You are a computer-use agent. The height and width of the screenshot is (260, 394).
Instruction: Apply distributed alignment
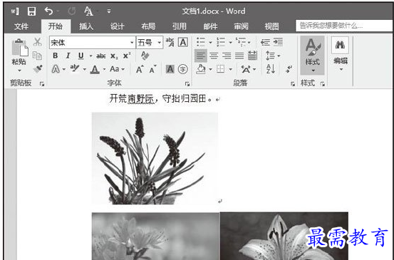click(252, 56)
